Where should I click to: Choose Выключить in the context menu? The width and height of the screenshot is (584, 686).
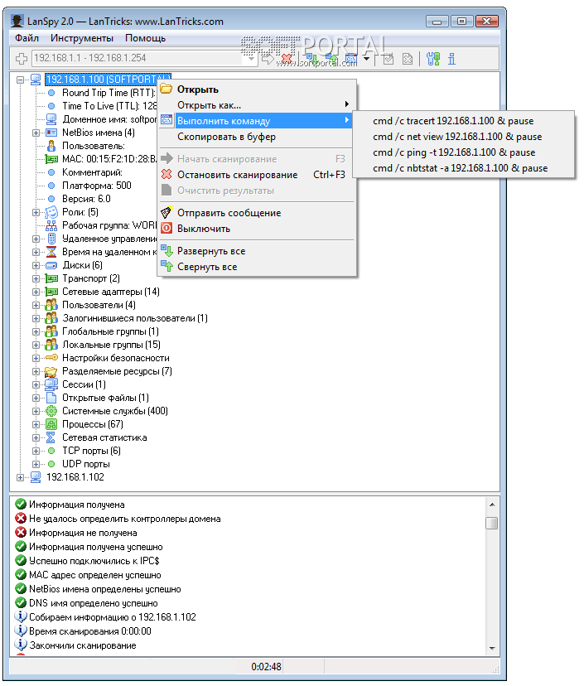pyautogui.click(x=257, y=229)
